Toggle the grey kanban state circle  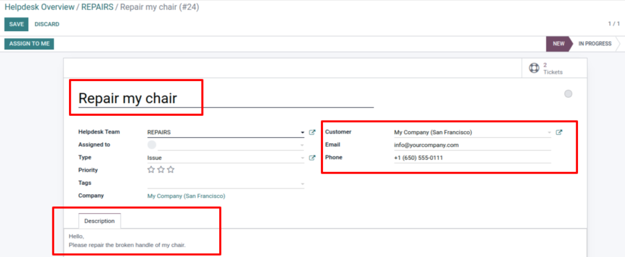(x=568, y=94)
